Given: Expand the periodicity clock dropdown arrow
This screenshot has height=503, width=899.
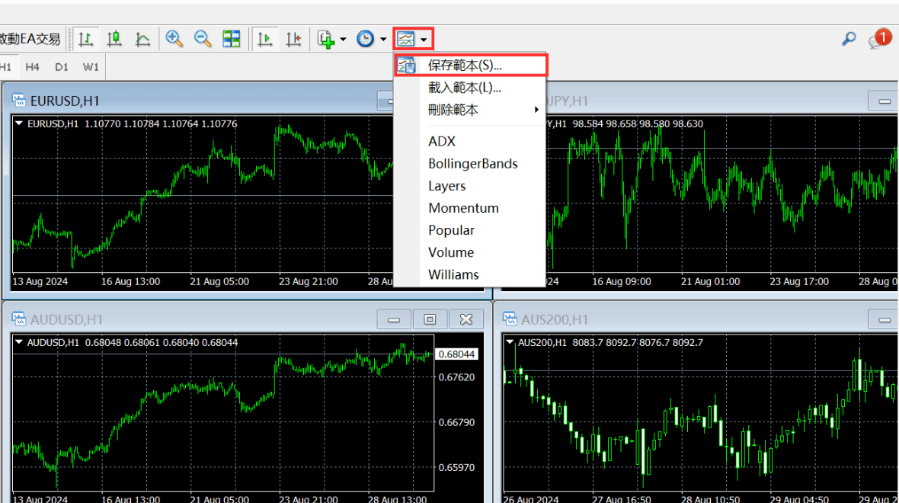Looking at the screenshot, I should (382, 39).
